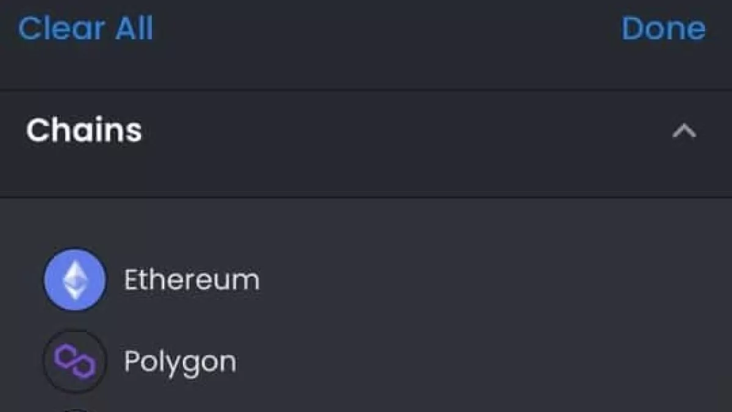
Task: Click the Chains section heading text
Action: pos(84,130)
